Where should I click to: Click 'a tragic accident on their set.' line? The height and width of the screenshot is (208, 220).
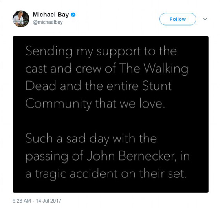tap(106, 174)
